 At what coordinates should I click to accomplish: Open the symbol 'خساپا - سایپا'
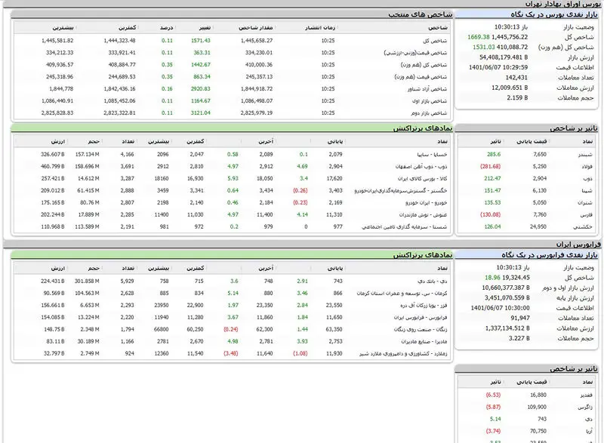pyautogui.click(x=432, y=155)
